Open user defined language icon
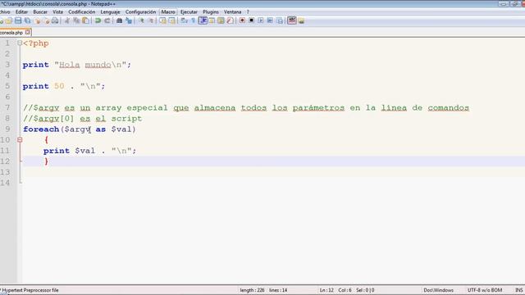This screenshot has width=525, height=295. point(212,20)
